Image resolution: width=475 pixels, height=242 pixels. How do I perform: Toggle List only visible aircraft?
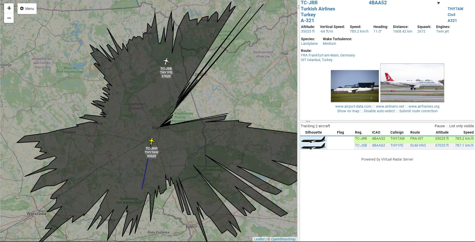(462, 126)
